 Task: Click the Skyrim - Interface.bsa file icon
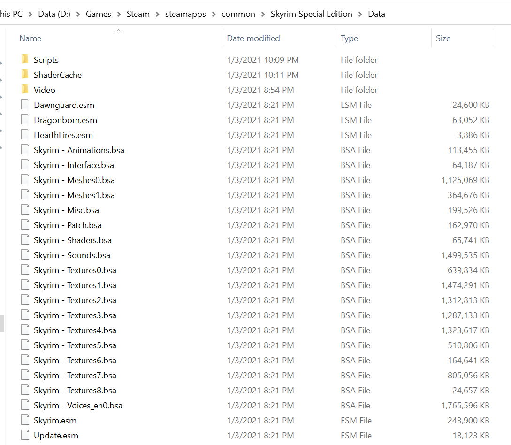point(25,165)
